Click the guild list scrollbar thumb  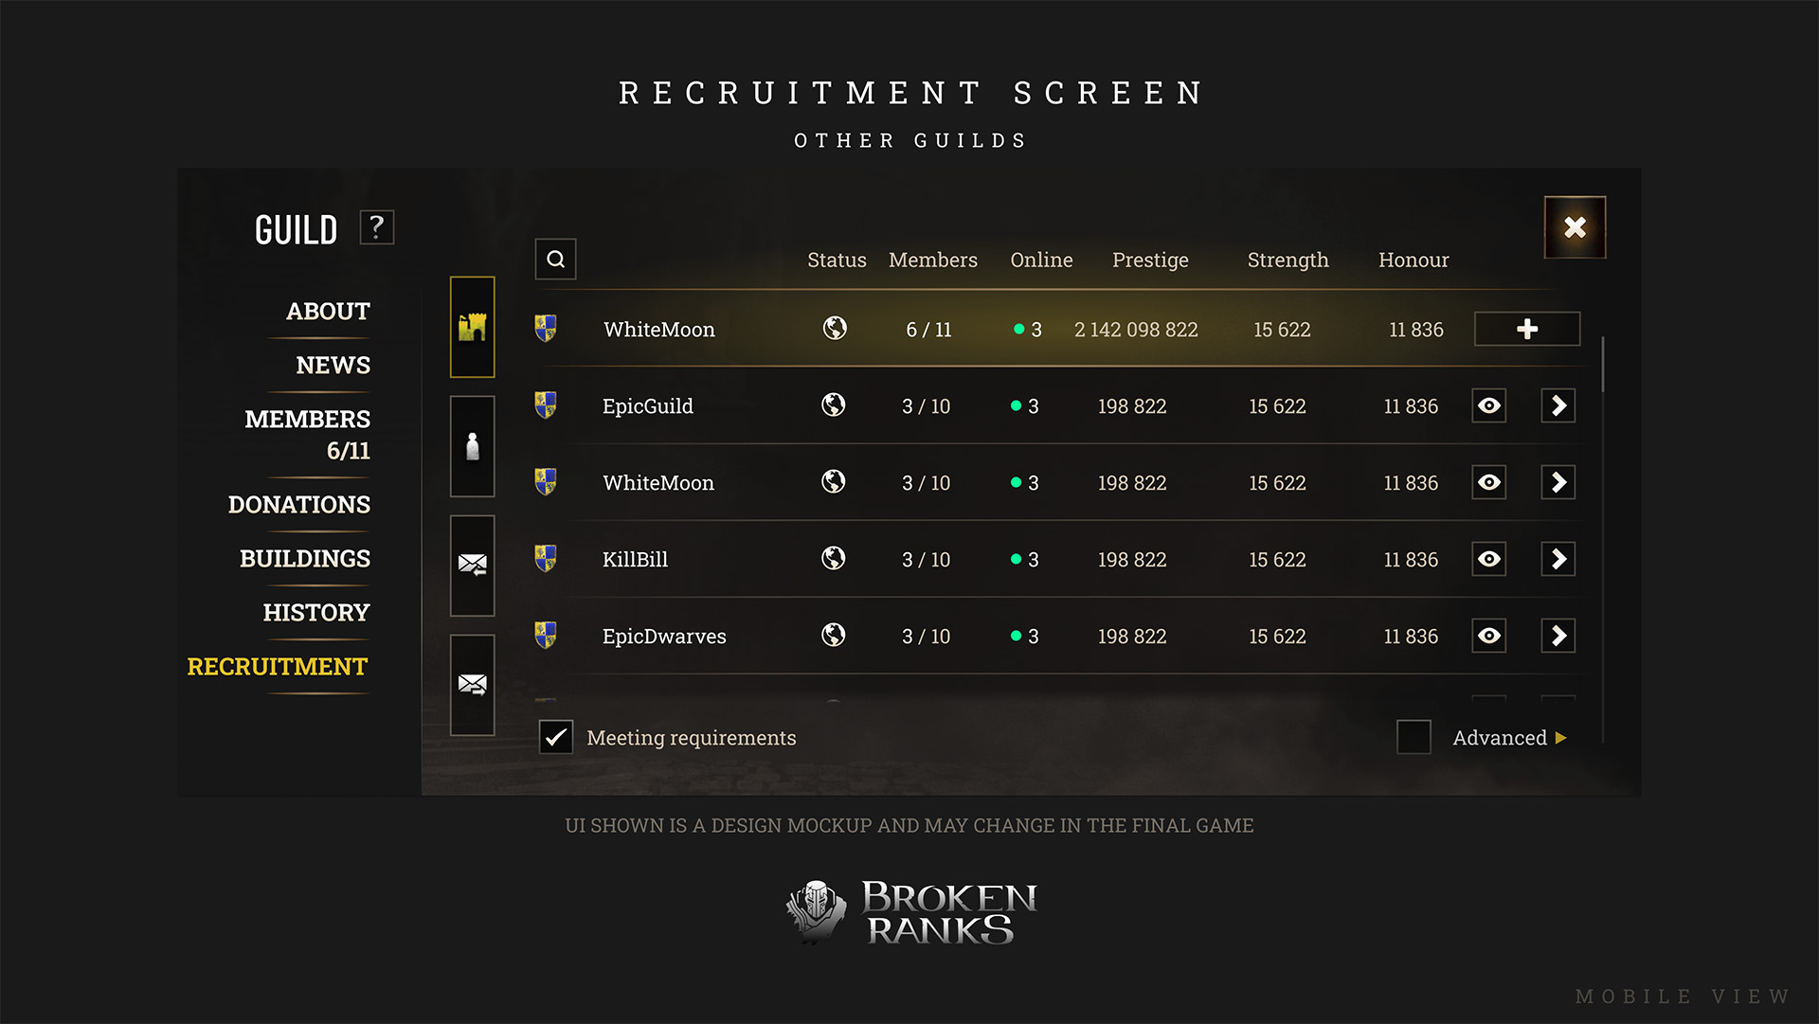(1603, 364)
